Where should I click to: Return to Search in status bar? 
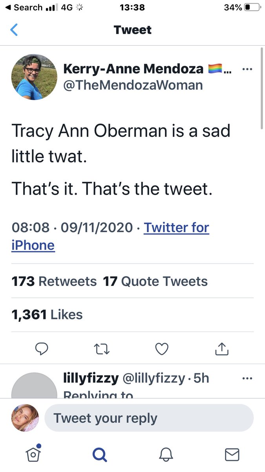pyautogui.click(x=24, y=7)
